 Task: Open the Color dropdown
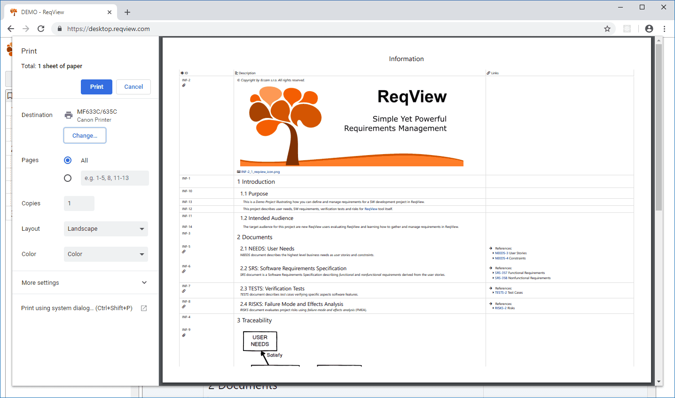tap(106, 254)
